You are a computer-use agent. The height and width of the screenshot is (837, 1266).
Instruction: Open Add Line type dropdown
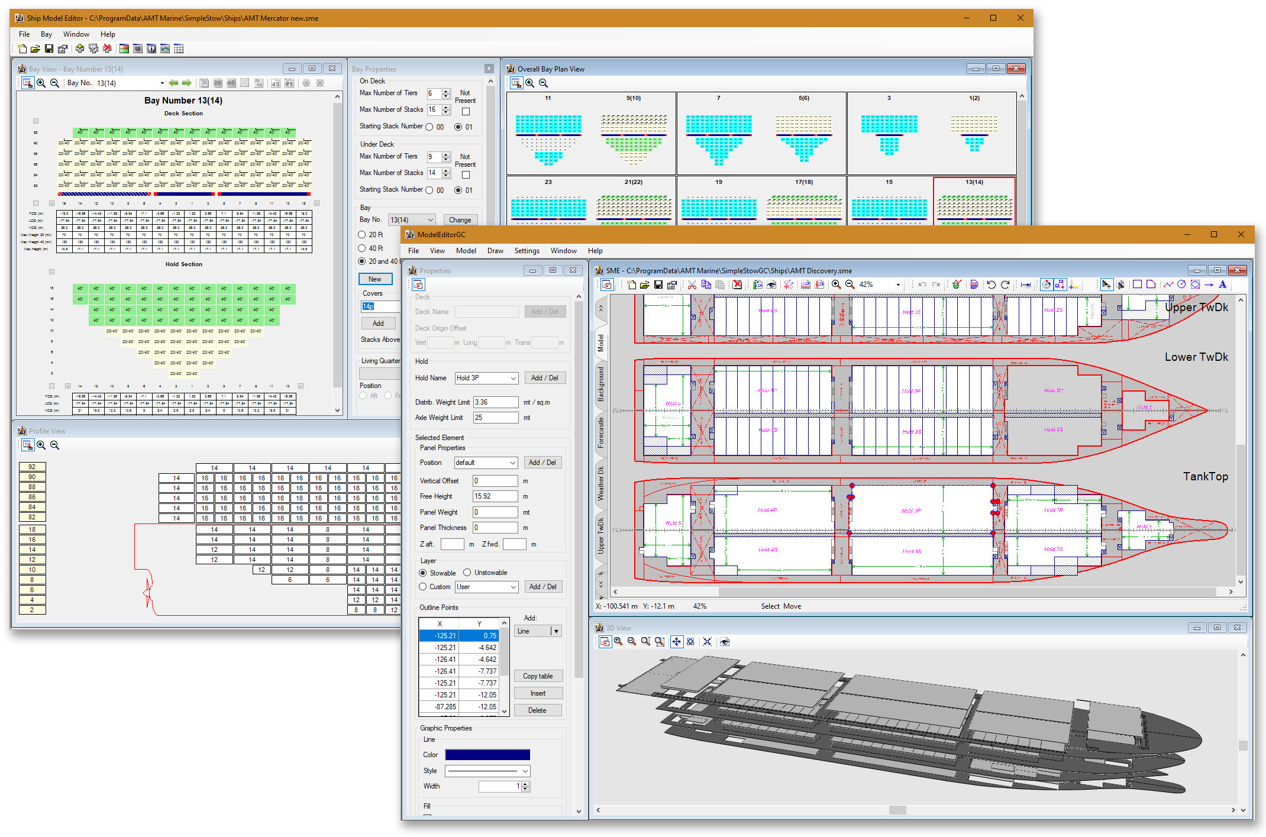tap(556, 631)
